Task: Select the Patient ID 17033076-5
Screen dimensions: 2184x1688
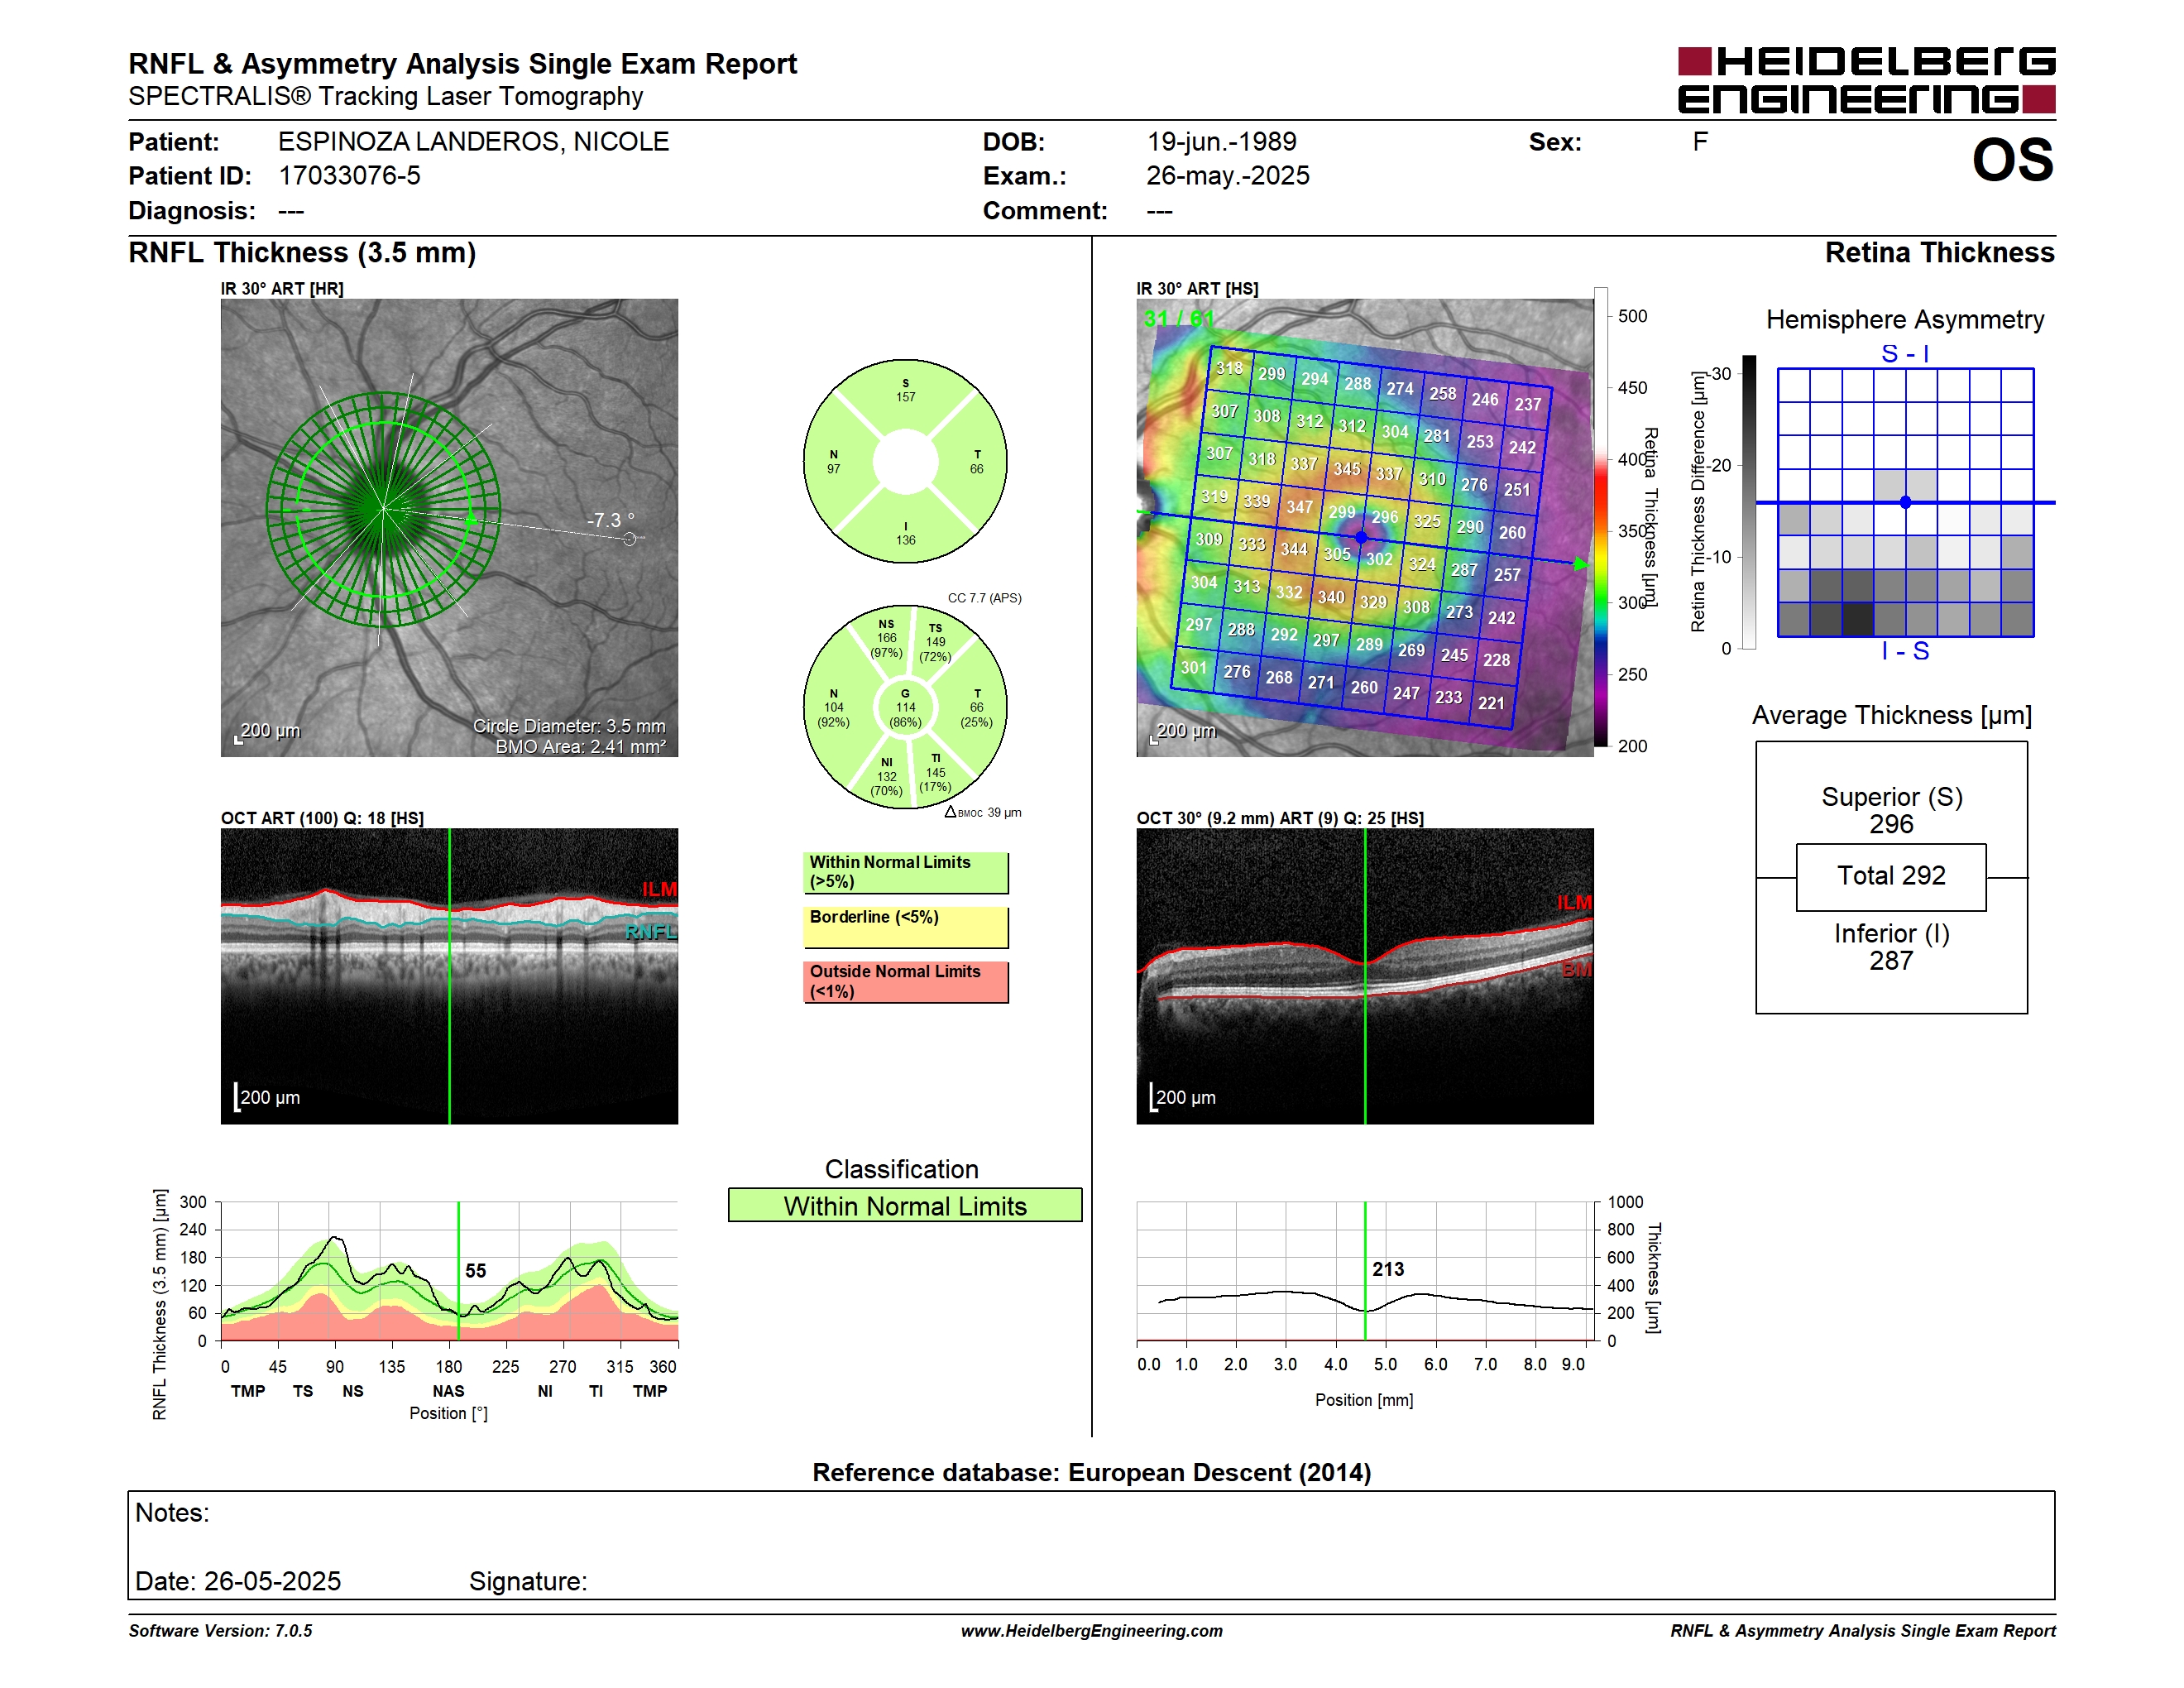Action: tap(349, 176)
